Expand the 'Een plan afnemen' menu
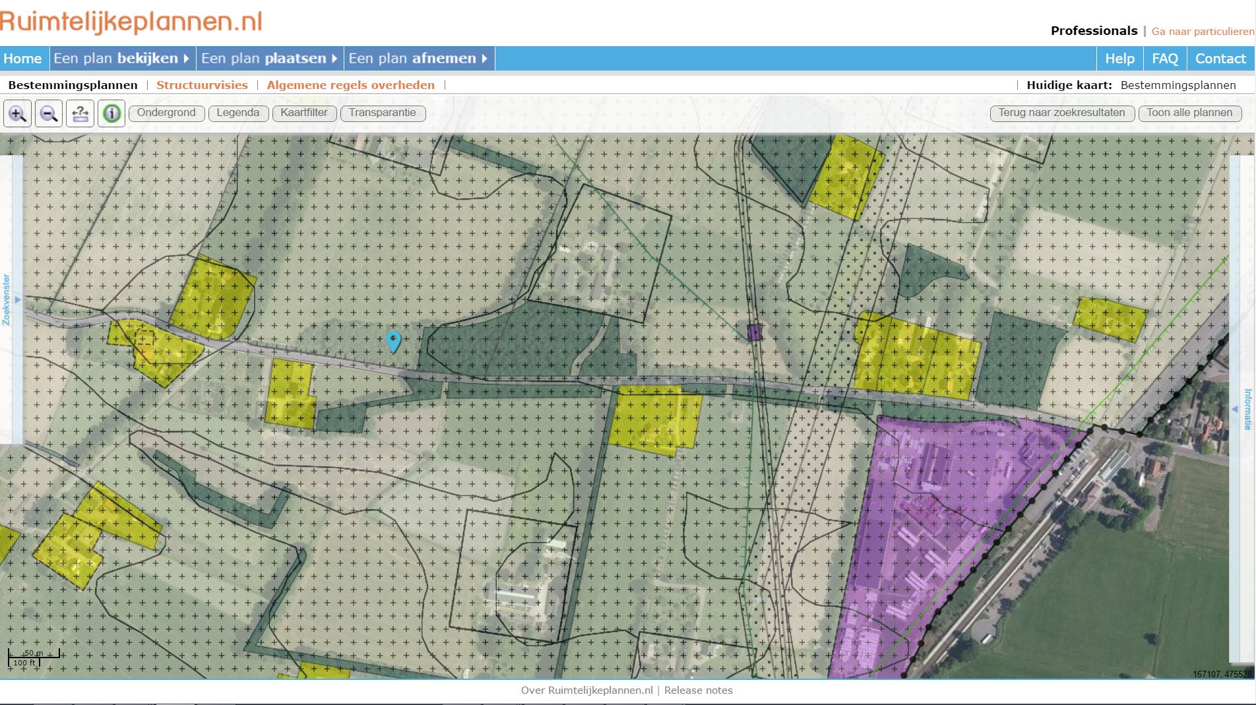The image size is (1256, 705). pyautogui.click(x=418, y=58)
